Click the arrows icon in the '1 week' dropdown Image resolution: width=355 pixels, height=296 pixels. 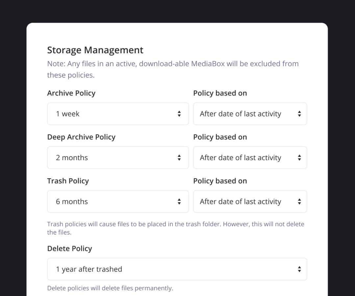179,114
